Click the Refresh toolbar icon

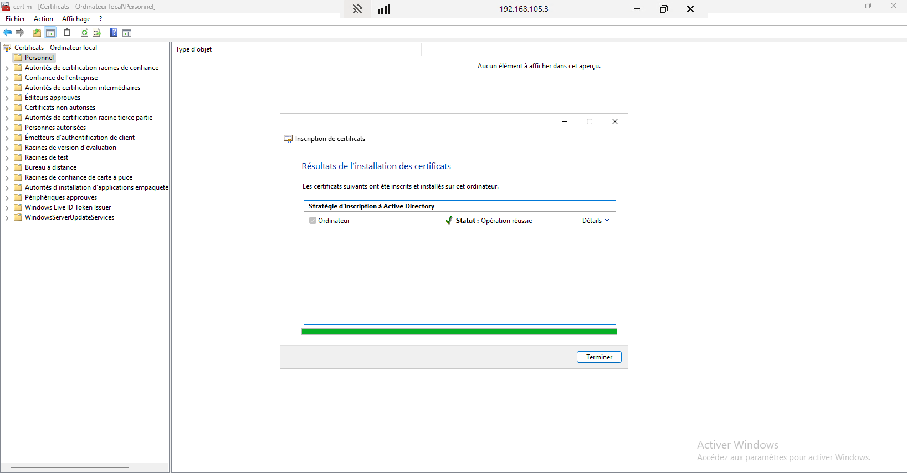pos(84,33)
